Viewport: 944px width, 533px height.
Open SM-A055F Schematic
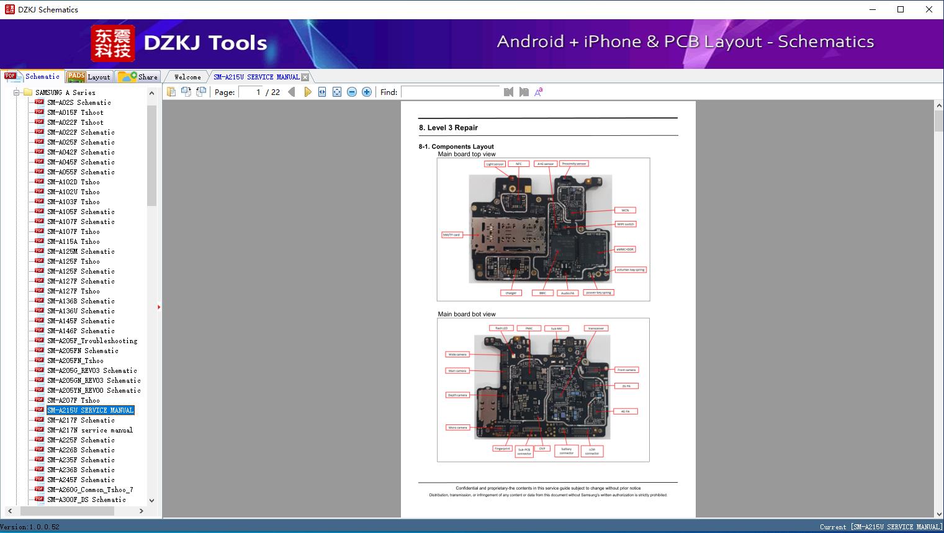click(81, 172)
